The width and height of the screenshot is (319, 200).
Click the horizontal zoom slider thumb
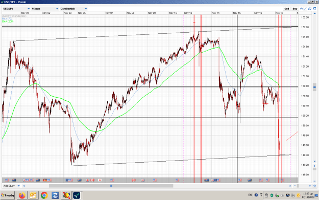tap(298, 186)
